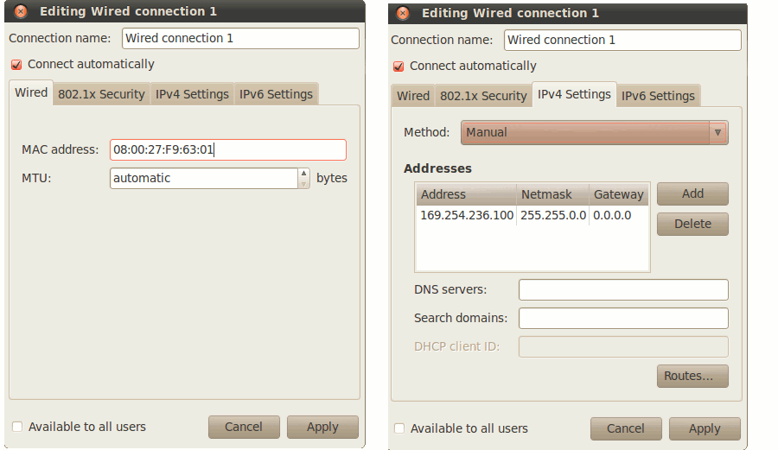Close the left Editing Wired connection window

[x=21, y=12]
